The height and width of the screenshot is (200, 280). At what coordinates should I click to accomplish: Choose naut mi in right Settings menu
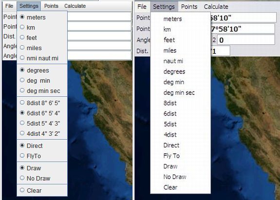pos(180,61)
